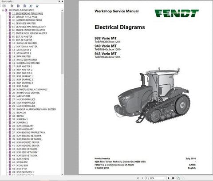Click bookmark icon beside 23 | RSP TABLE
Viewport: 213px width, 181px height.
10,86
